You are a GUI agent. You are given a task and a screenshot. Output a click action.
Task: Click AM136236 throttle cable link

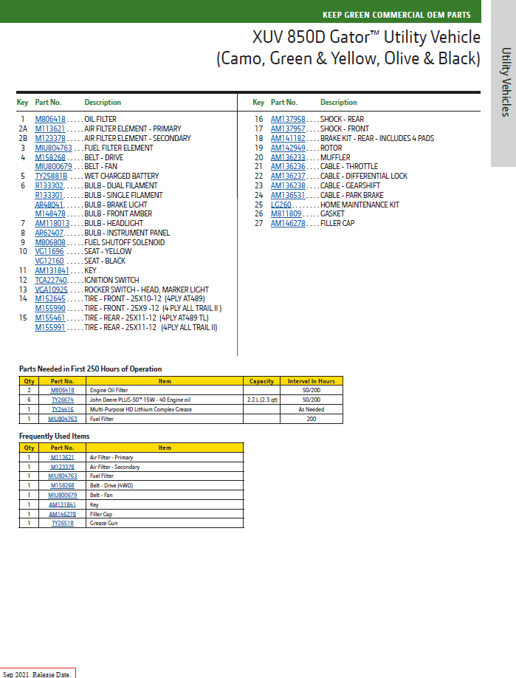[x=288, y=166]
